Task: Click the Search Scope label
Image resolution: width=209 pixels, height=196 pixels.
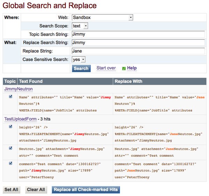Action: pos(54,26)
